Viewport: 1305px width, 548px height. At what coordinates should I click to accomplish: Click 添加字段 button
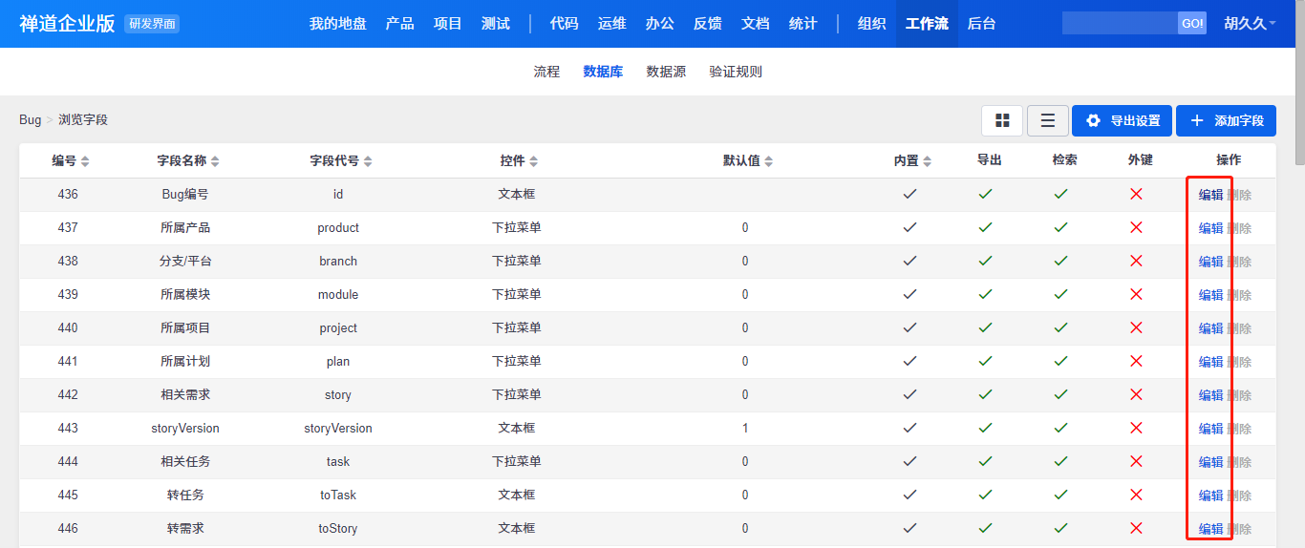click(x=1226, y=121)
